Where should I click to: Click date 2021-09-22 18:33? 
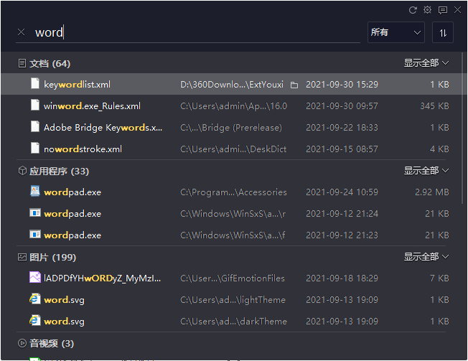[342, 128]
